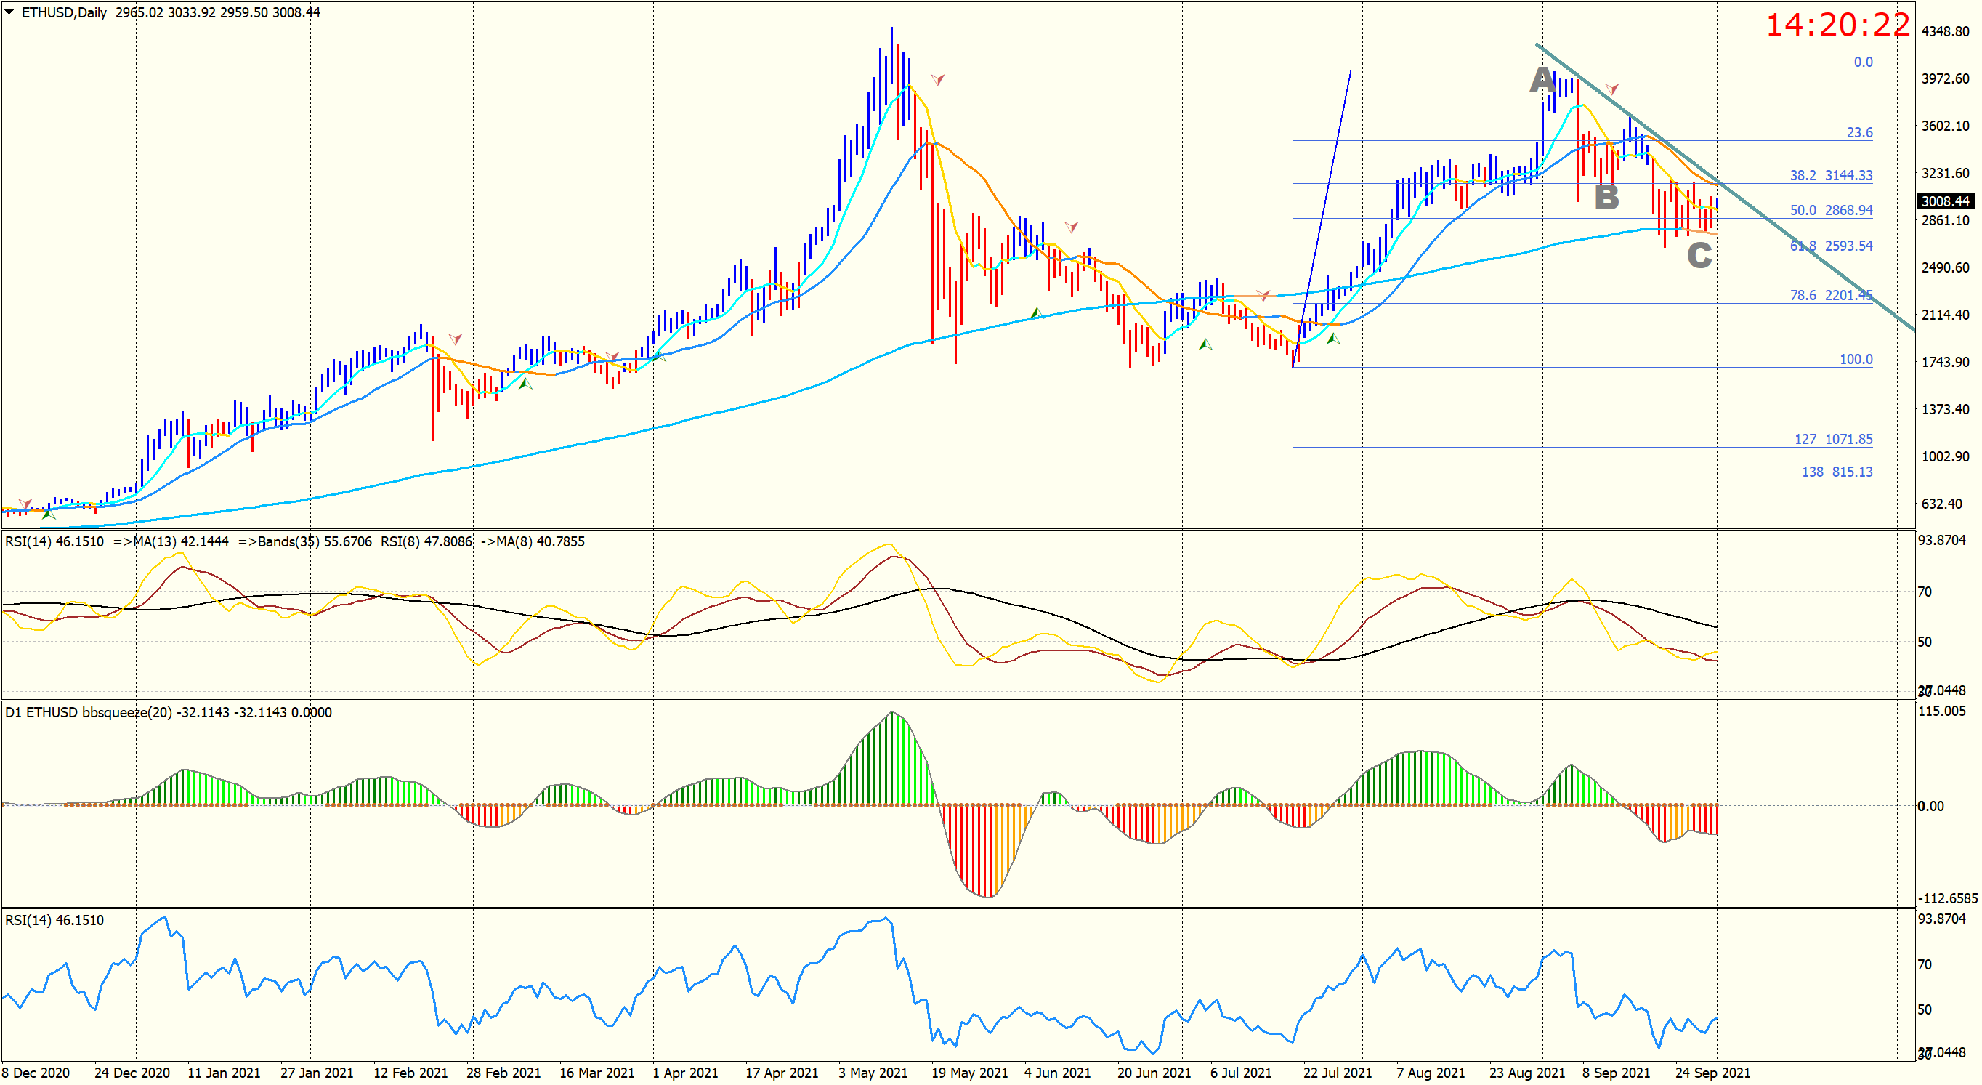Select the wave label C
This screenshot has width=1982, height=1085.
pyautogui.click(x=1699, y=256)
